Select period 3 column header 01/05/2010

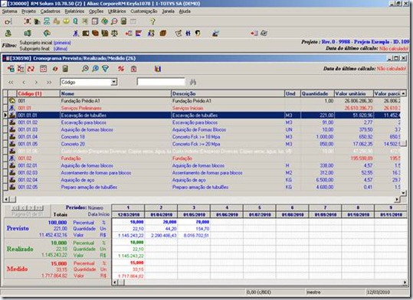pos(194,214)
